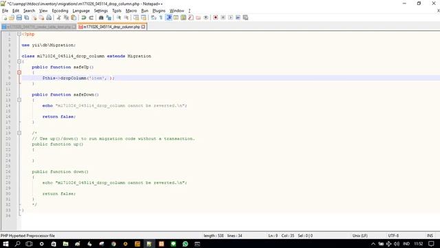Click the Zoom In toolbar icon

[x=119, y=18]
